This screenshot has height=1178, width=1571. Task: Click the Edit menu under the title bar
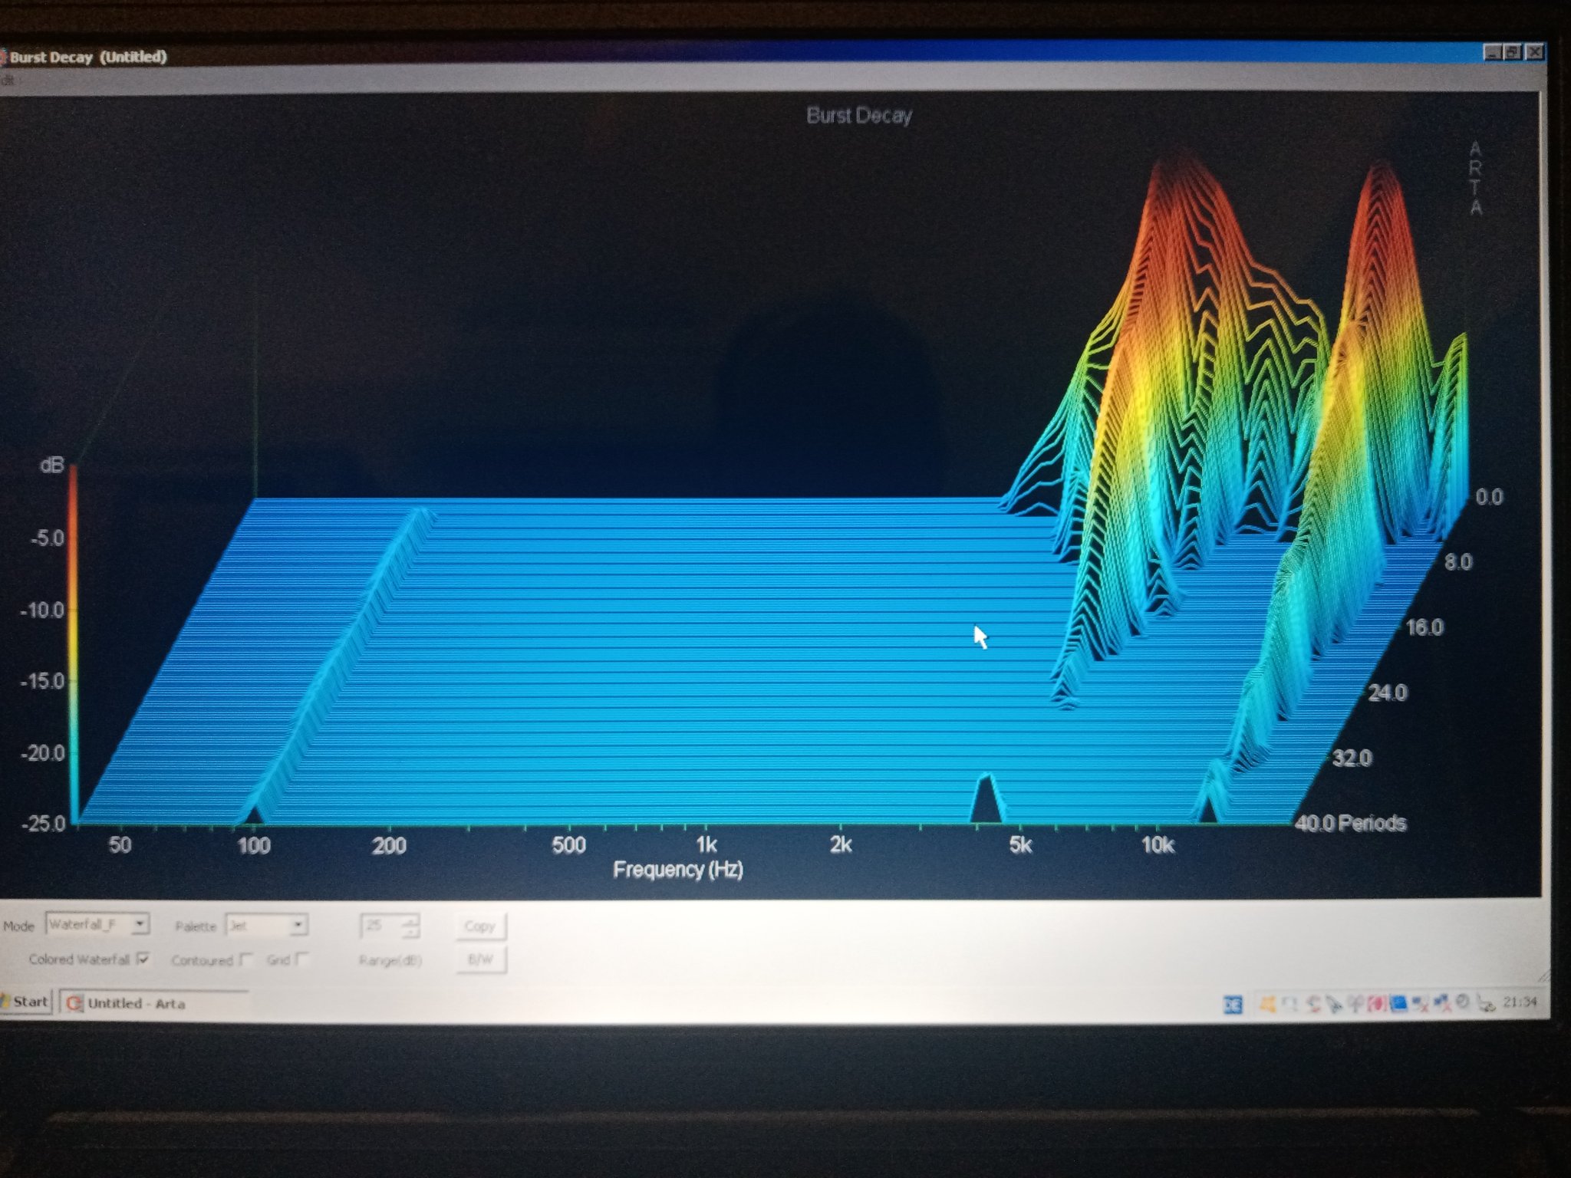7,80
